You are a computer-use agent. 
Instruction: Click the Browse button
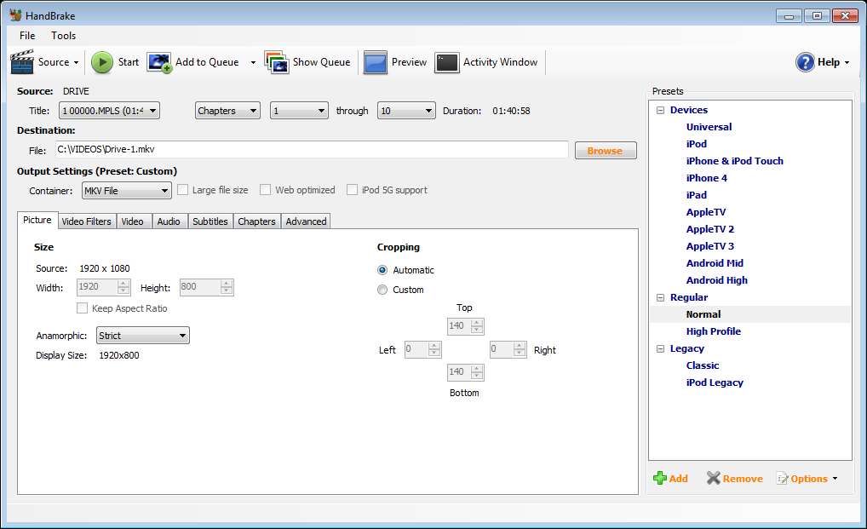coord(605,151)
